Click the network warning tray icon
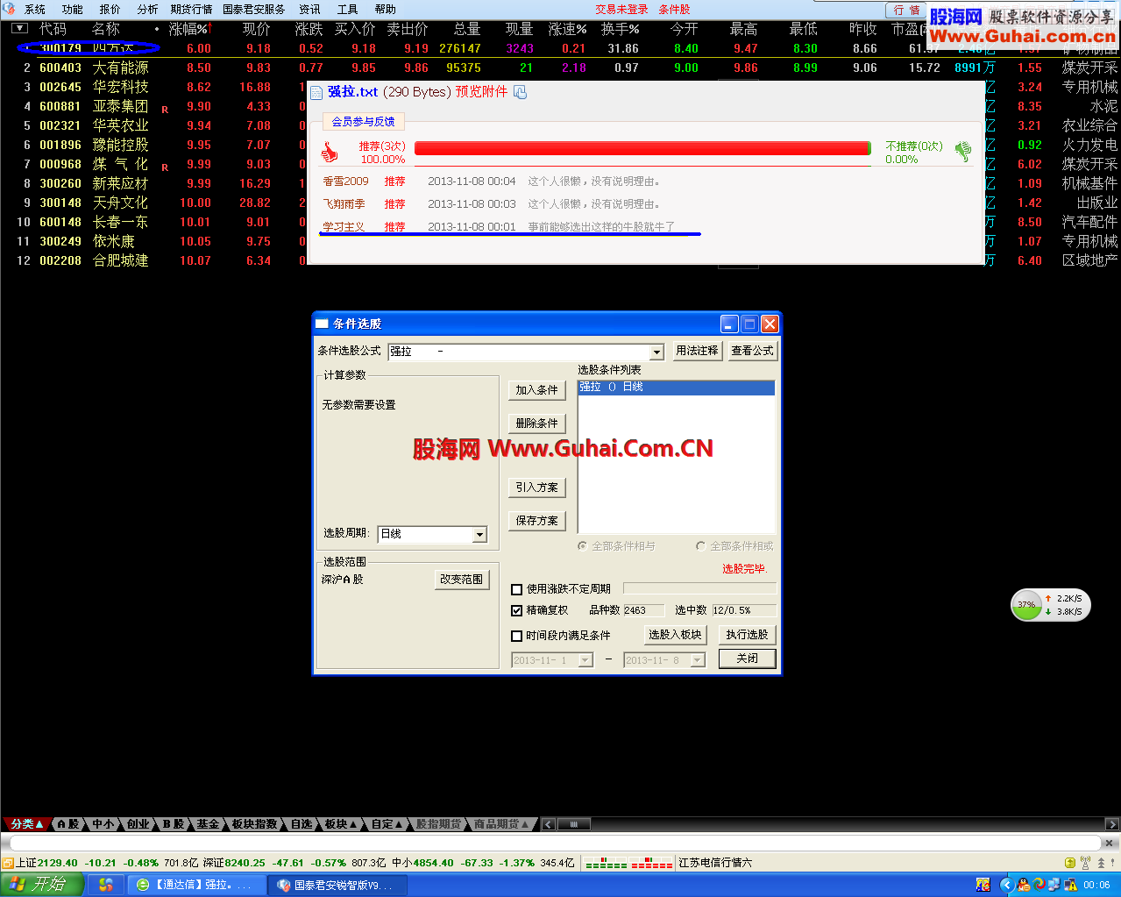 1070,885
